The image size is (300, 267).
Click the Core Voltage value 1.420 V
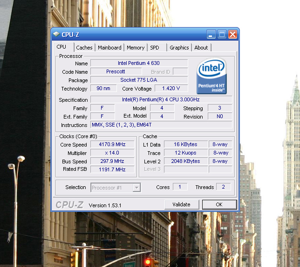171,88
